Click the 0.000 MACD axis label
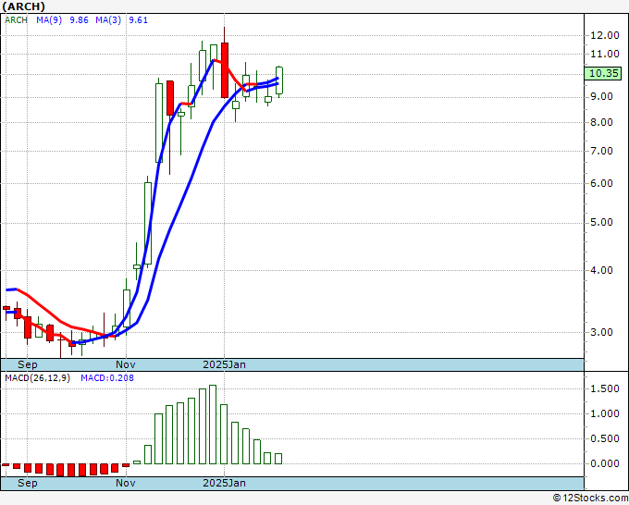The image size is (629, 505). click(x=605, y=463)
